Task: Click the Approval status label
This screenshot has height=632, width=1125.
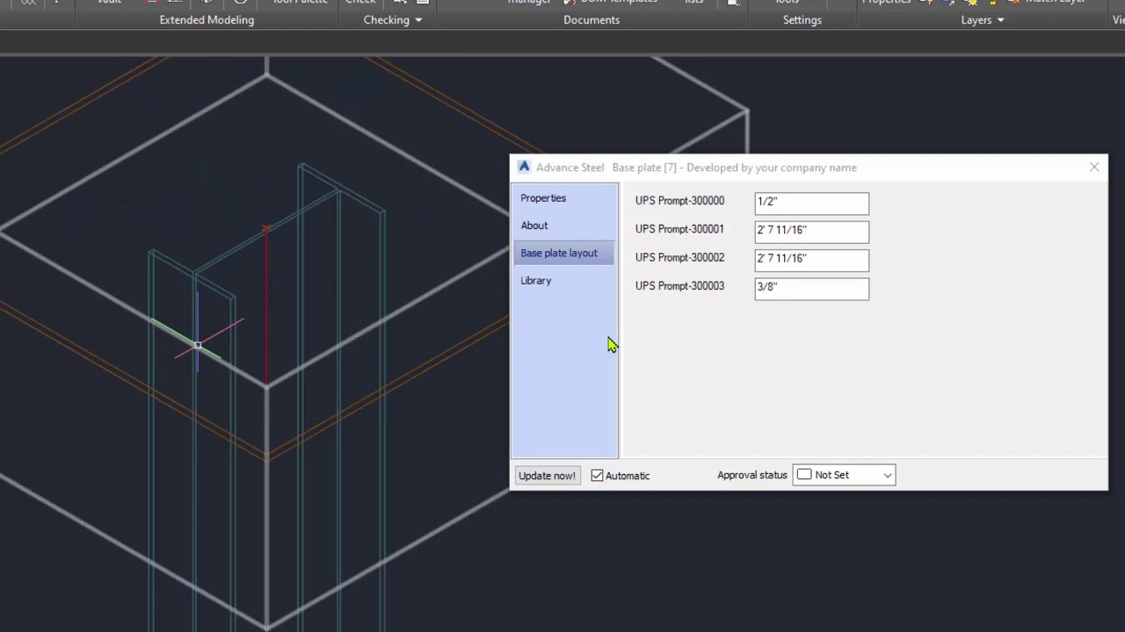Action: click(x=752, y=475)
